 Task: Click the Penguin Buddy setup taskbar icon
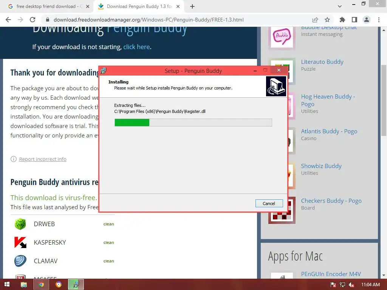76,285
